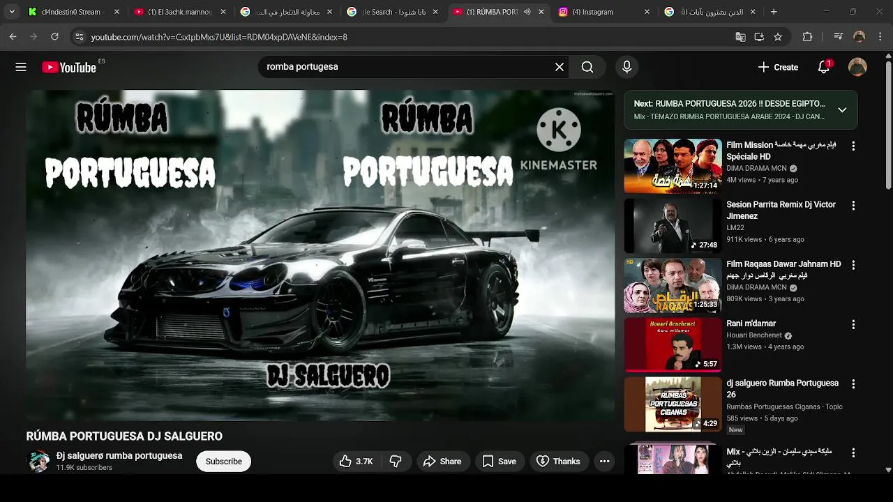Mute the RÚMBA PORTUGUESA tab speaker icon
Screen dimensions: 893x502
(x=527, y=12)
